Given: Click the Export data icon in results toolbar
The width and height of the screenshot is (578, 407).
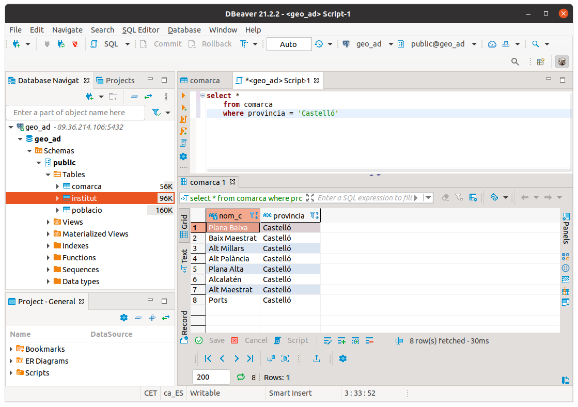Looking at the screenshot, I should (317, 358).
